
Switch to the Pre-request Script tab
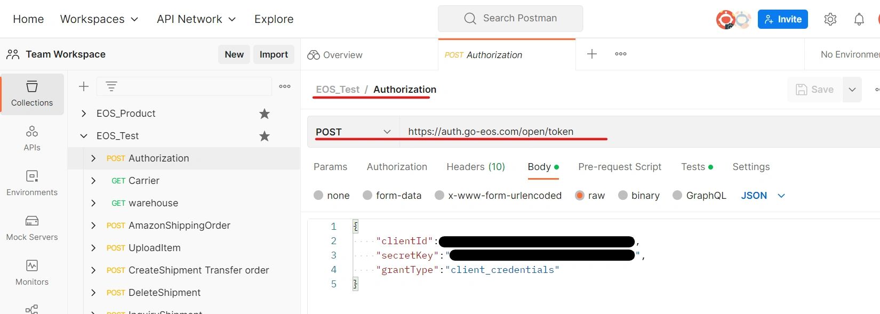point(620,167)
